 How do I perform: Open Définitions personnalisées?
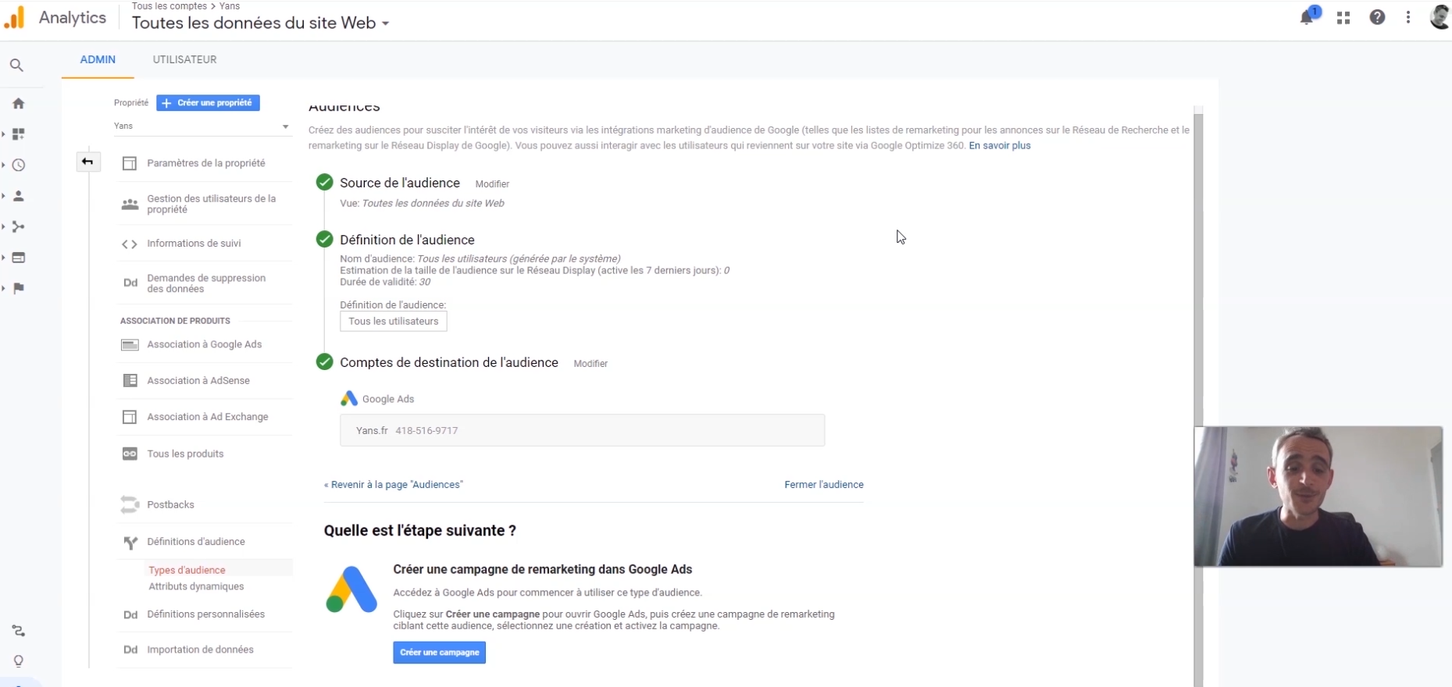tap(205, 614)
